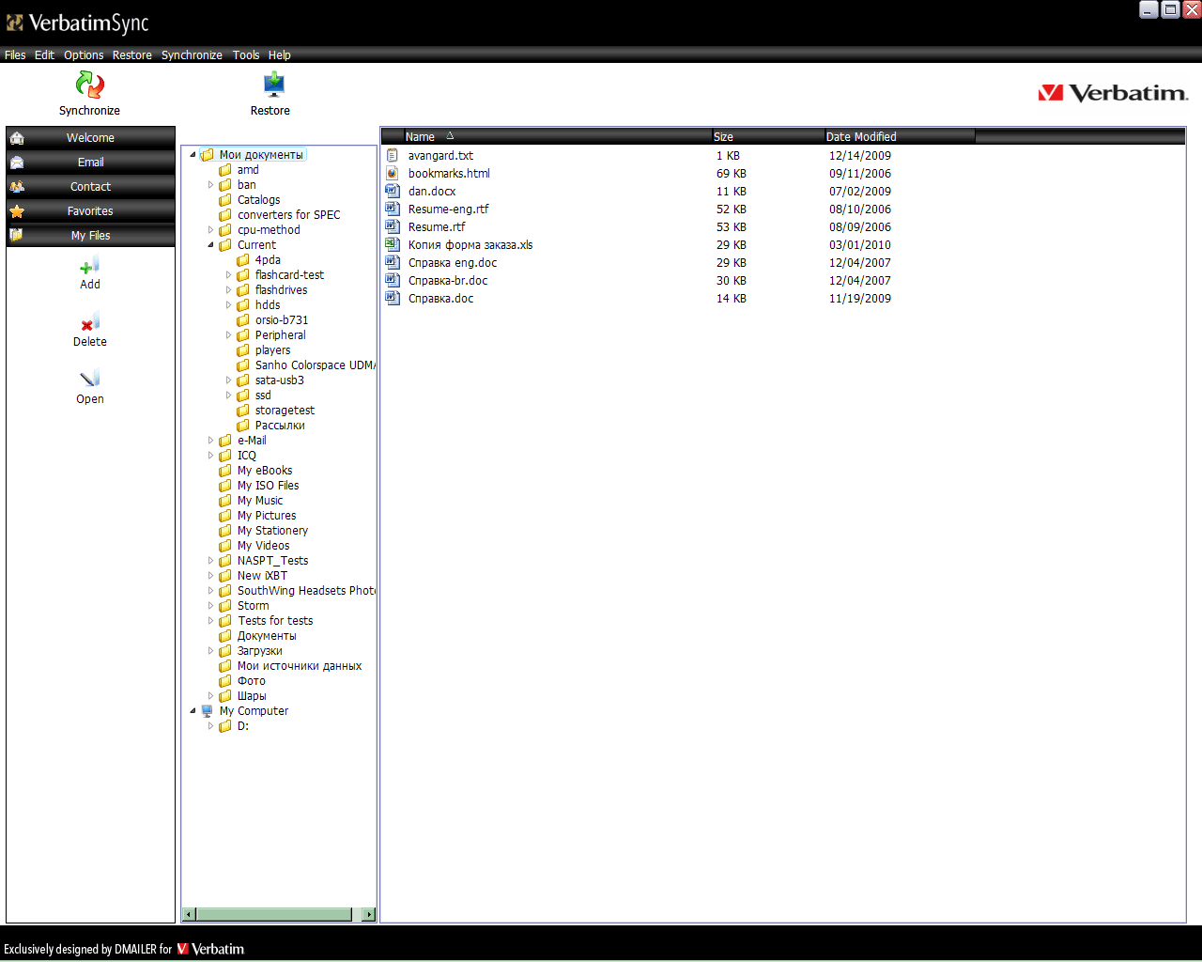
Task: Click the Word icon of Resume.rtf
Action: (393, 226)
